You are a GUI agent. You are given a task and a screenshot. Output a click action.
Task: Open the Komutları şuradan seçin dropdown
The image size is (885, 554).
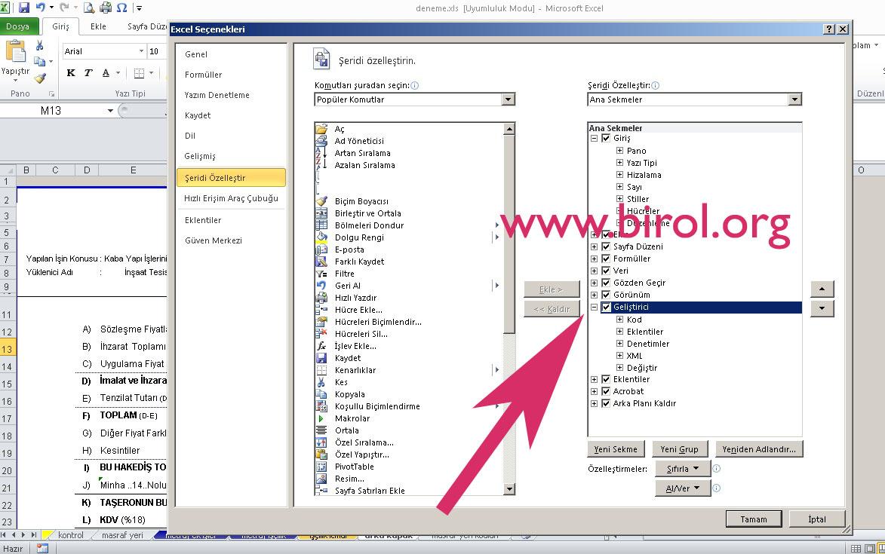508,99
